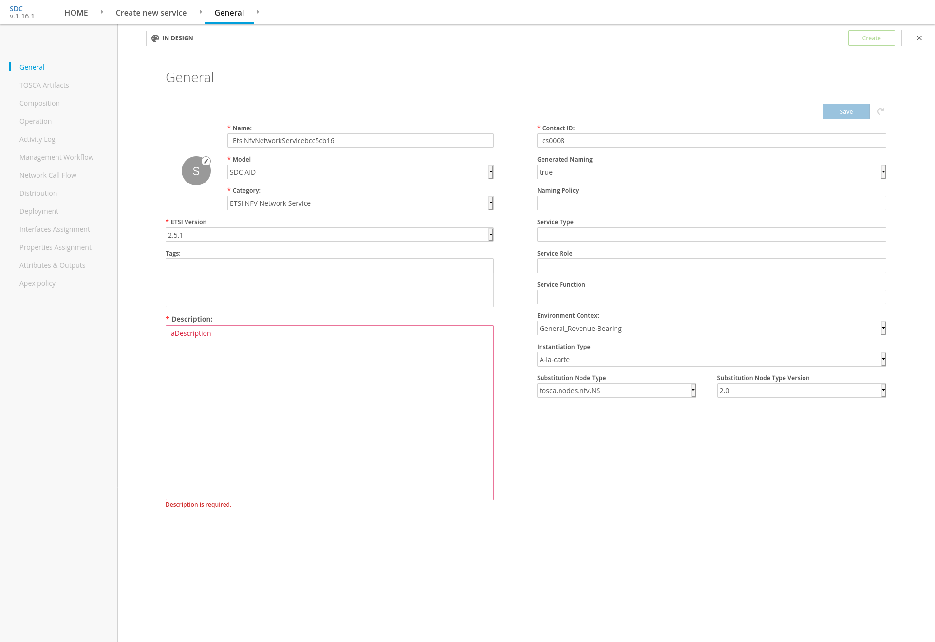Open Composition from the sidebar
Viewport: 935px width, 642px height.
tap(39, 103)
